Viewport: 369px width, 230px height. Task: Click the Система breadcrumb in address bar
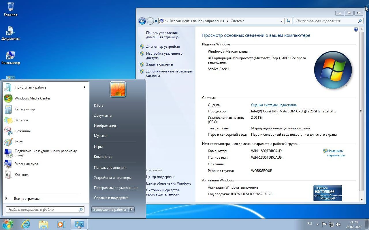coord(237,21)
